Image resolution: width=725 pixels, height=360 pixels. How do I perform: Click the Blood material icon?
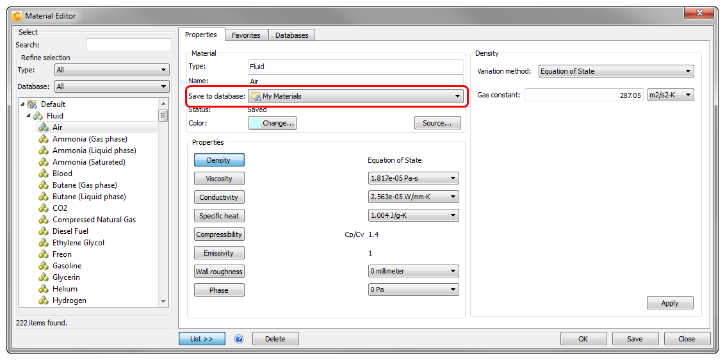44,174
